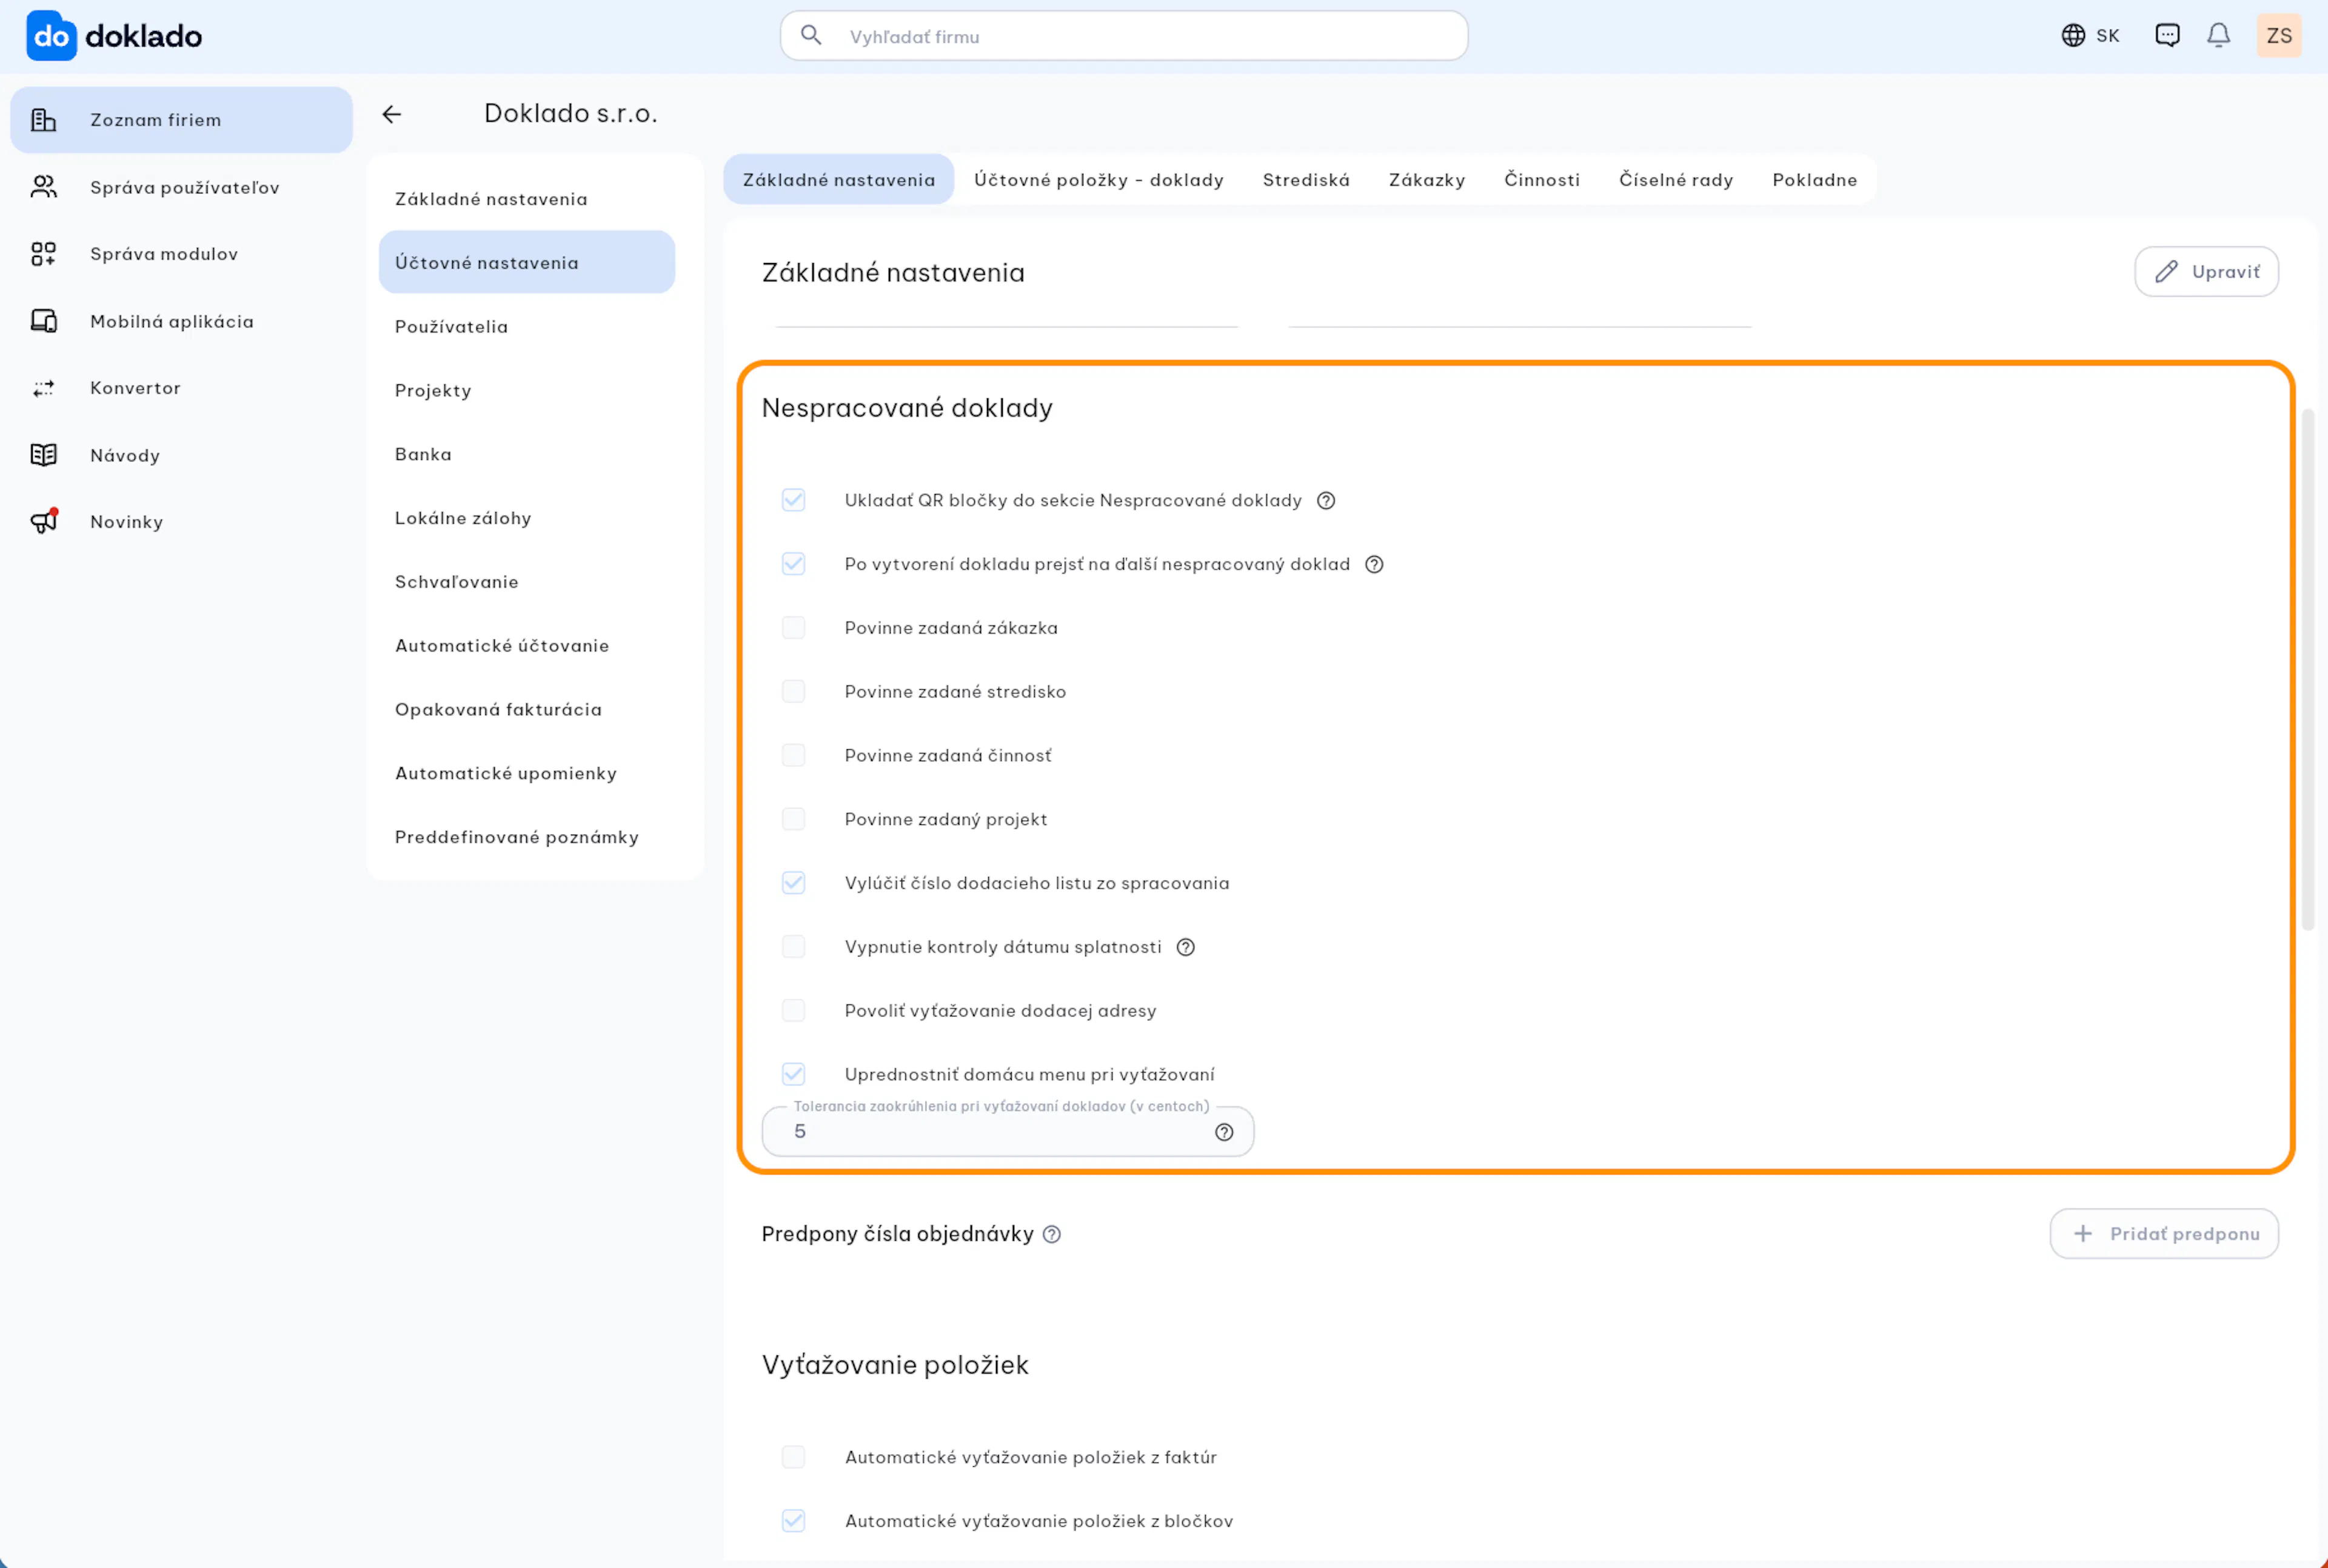The height and width of the screenshot is (1568, 2328).
Task: Show help for Po vytvorení dokladu prejsť
Action: coord(1374,564)
